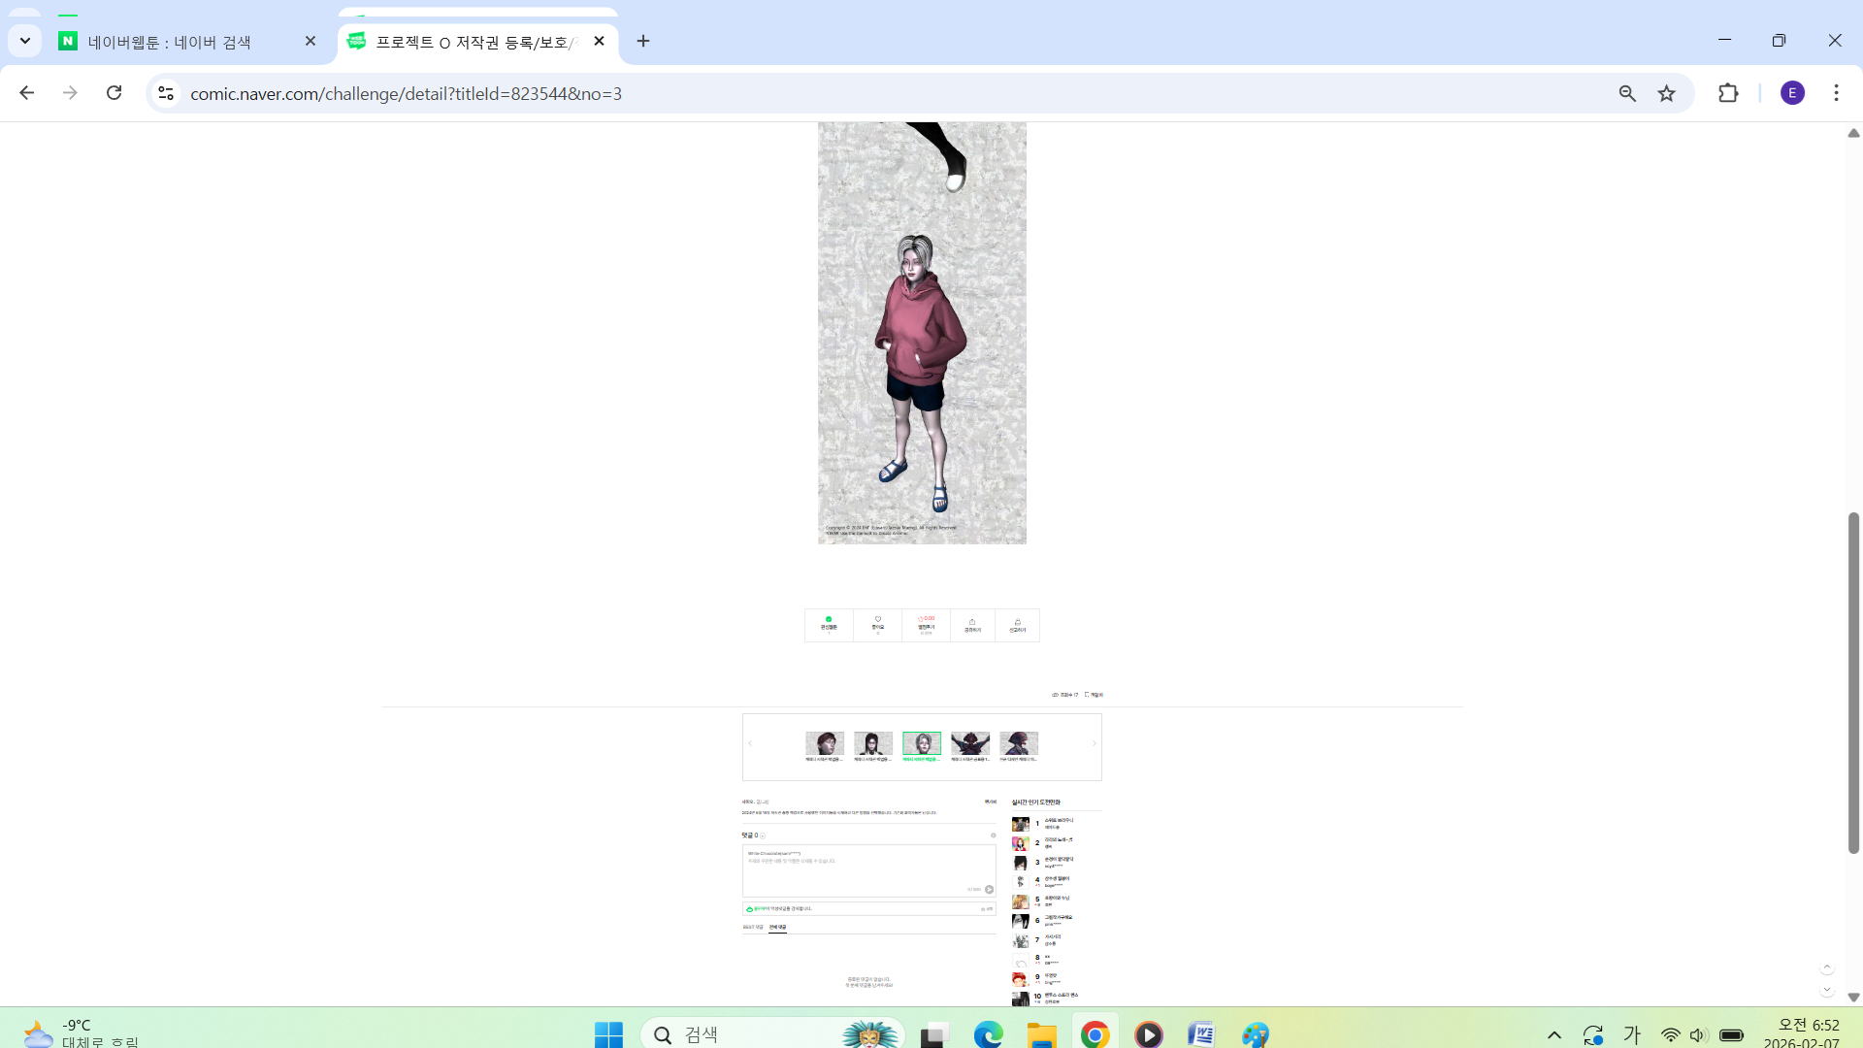Open rank 1 webtoon in popular list

[x=1058, y=822]
